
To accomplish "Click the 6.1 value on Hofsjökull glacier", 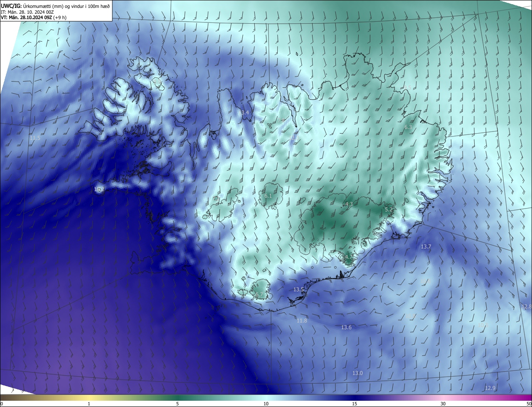I will click(268, 196).
